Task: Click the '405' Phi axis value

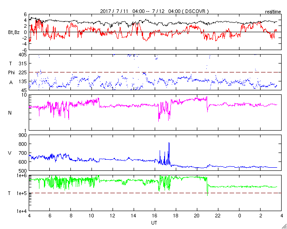Action: [23, 55]
